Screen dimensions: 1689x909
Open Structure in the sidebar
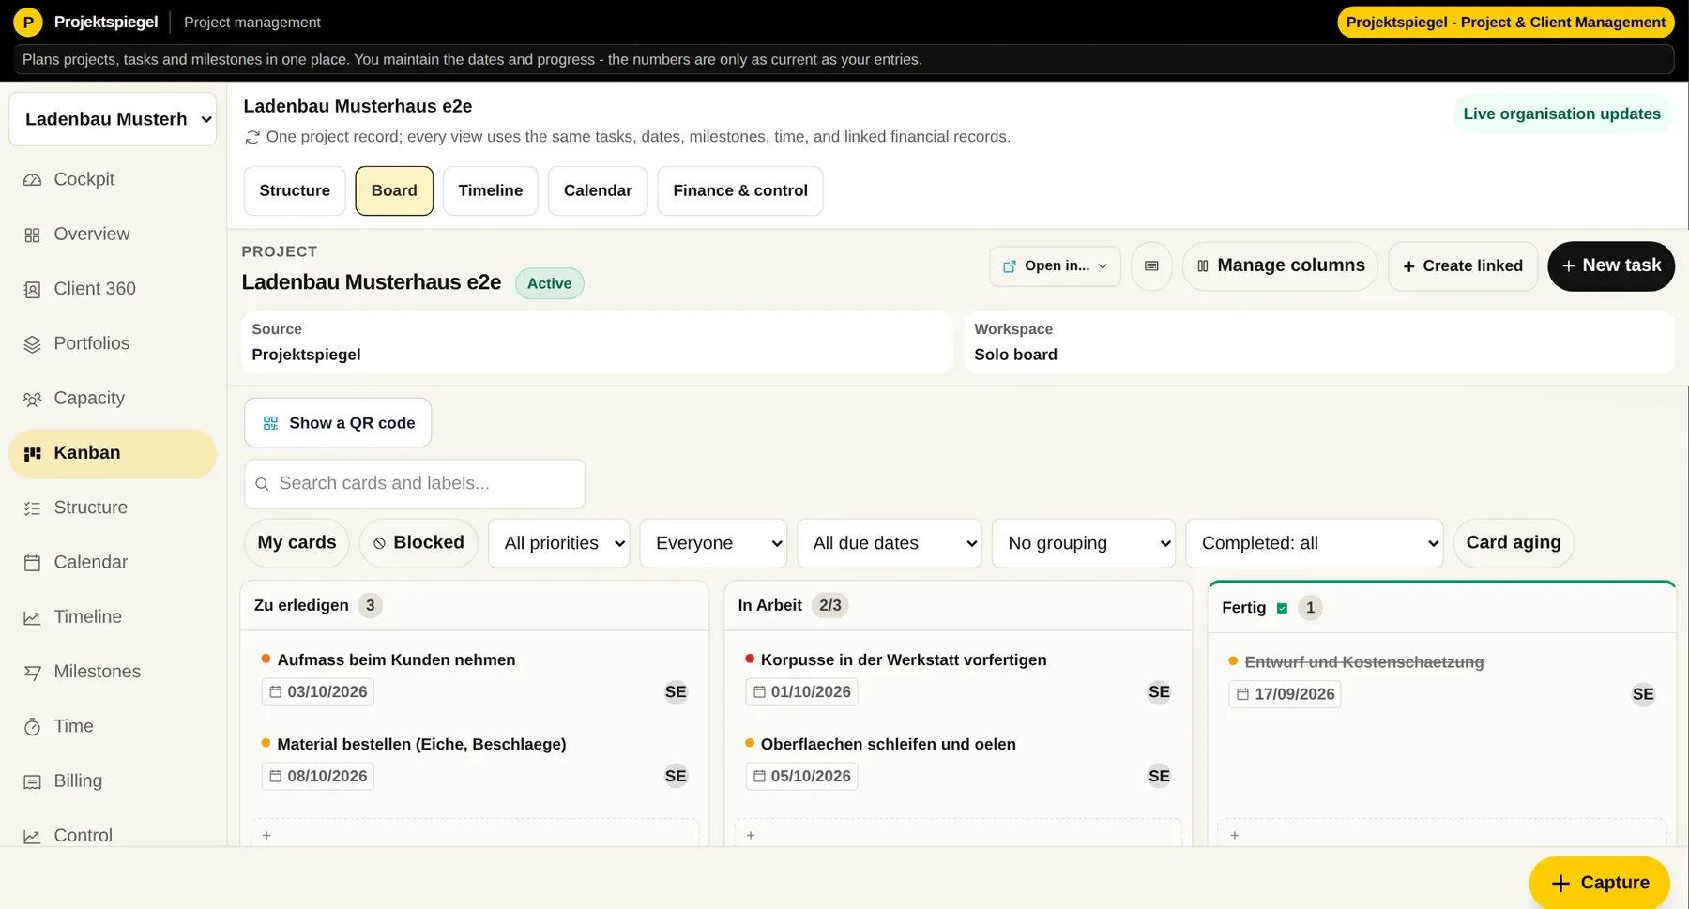[x=113, y=508]
